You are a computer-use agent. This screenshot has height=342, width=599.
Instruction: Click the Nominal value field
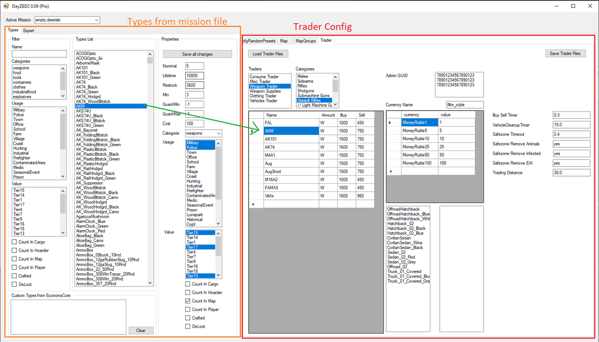point(194,66)
